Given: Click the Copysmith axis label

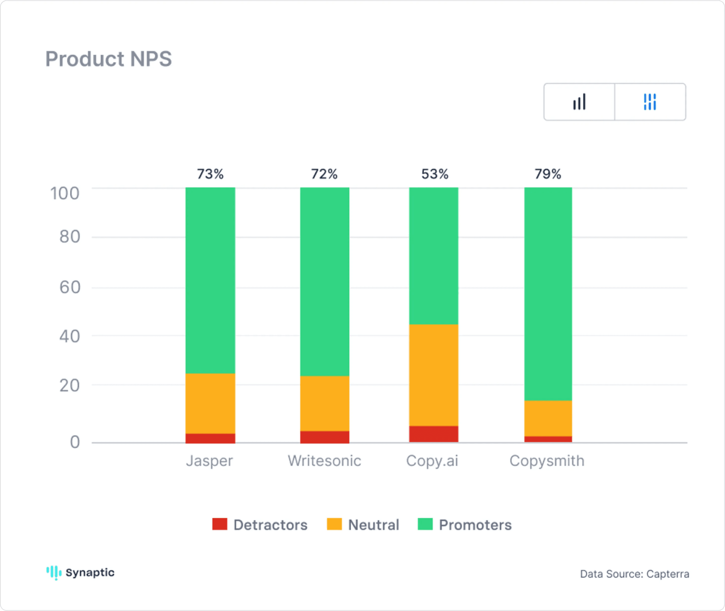Looking at the screenshot, I should pos(547,461).
